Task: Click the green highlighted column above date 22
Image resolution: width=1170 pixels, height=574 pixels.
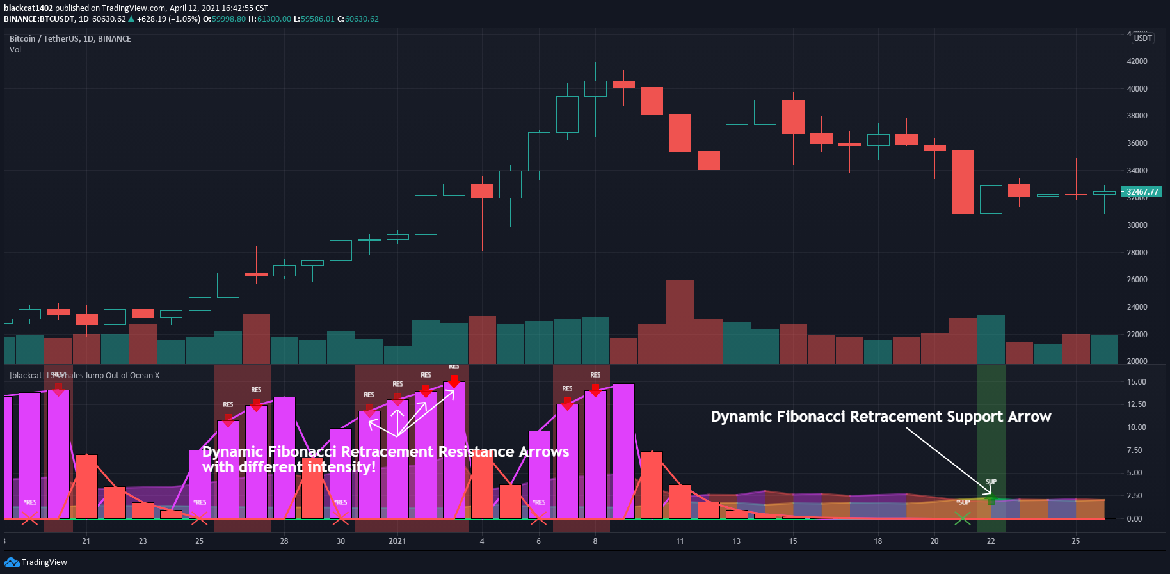Action: [991, 448]
